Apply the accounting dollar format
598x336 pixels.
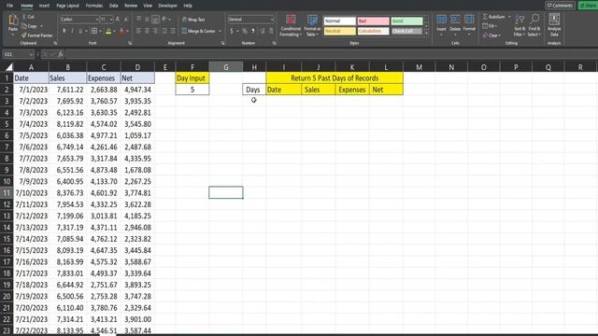[x=231, y=31]
